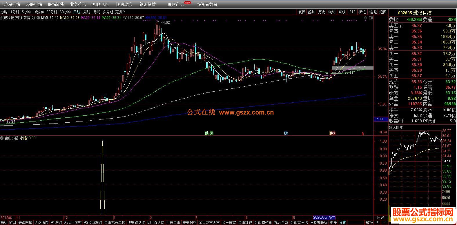Select the A2金山发财 indicator
457x225 pixels.
click(x=93, y=222)
